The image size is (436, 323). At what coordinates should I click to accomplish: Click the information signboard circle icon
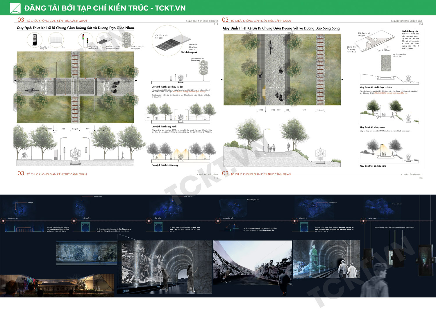click(x=35, y=39)
